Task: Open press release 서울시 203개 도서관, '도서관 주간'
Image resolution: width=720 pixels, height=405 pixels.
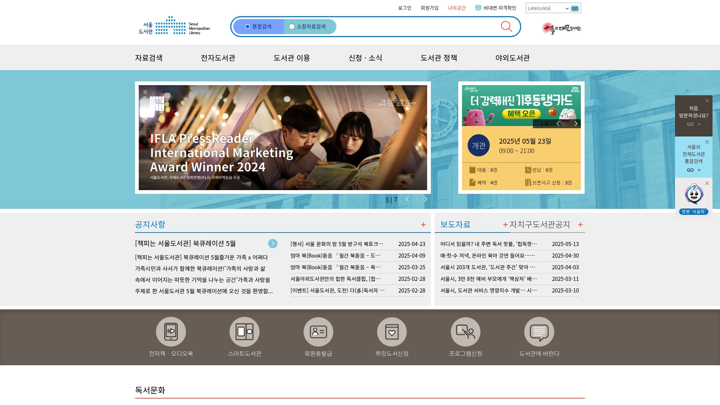Action: coord(487,267)
